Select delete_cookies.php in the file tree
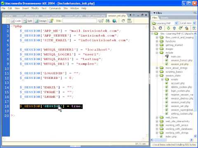The width and height of the screenshot is (198, 148). pyautogui.click(x=181, y=87)
